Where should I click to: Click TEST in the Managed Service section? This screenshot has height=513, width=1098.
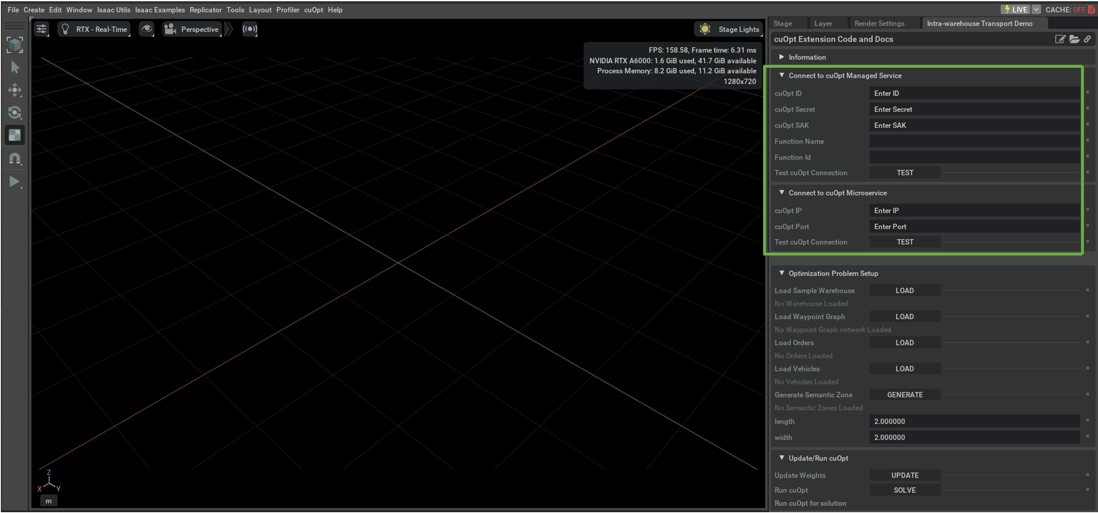905,173
